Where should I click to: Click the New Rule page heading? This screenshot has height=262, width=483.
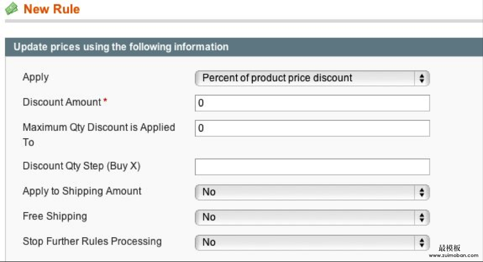tap(52, 9)
